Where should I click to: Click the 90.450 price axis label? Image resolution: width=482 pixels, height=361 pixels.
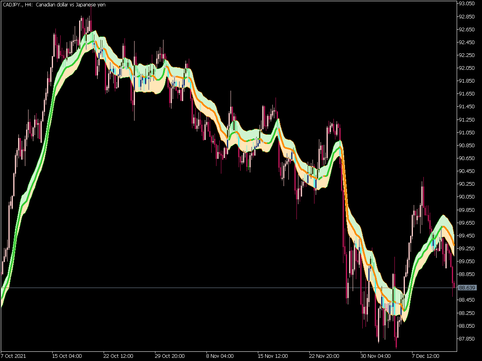[x=467, y=171]
